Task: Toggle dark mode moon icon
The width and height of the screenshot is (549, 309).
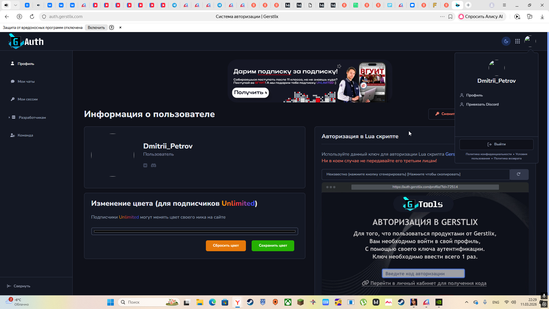Action: click(x=506, y=41)
